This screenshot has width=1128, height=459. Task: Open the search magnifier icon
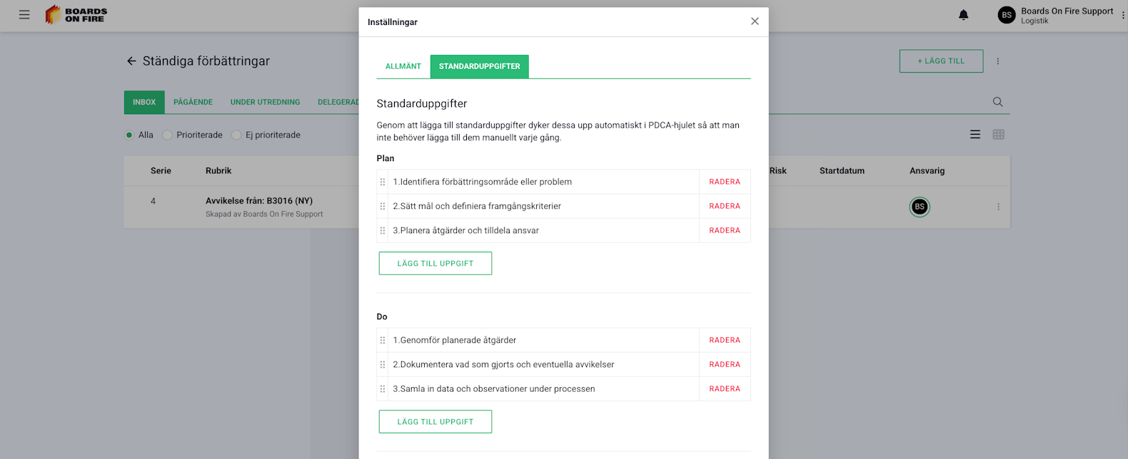(997, 102)
